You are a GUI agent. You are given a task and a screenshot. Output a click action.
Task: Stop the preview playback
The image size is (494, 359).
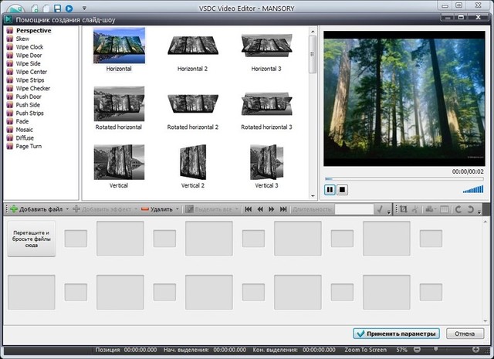342,189
